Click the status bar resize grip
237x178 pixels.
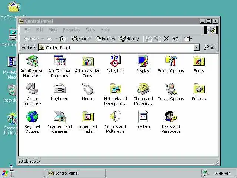coord(217,162)
